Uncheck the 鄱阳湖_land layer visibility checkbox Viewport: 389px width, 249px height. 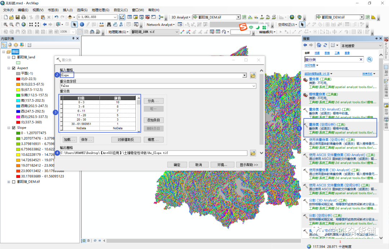13,57
